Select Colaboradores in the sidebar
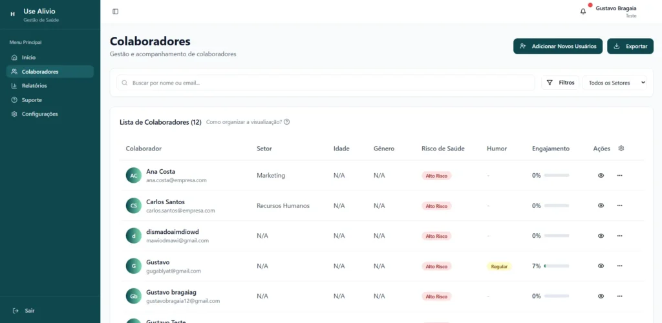The image size is (662, 323). pos(50,72)
